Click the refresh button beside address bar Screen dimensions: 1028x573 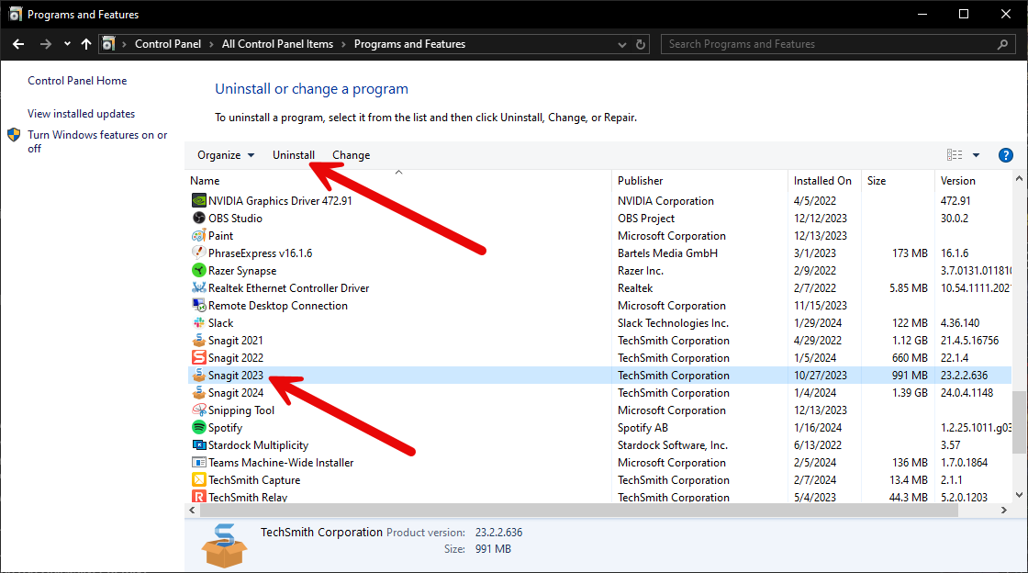point(642,44)
